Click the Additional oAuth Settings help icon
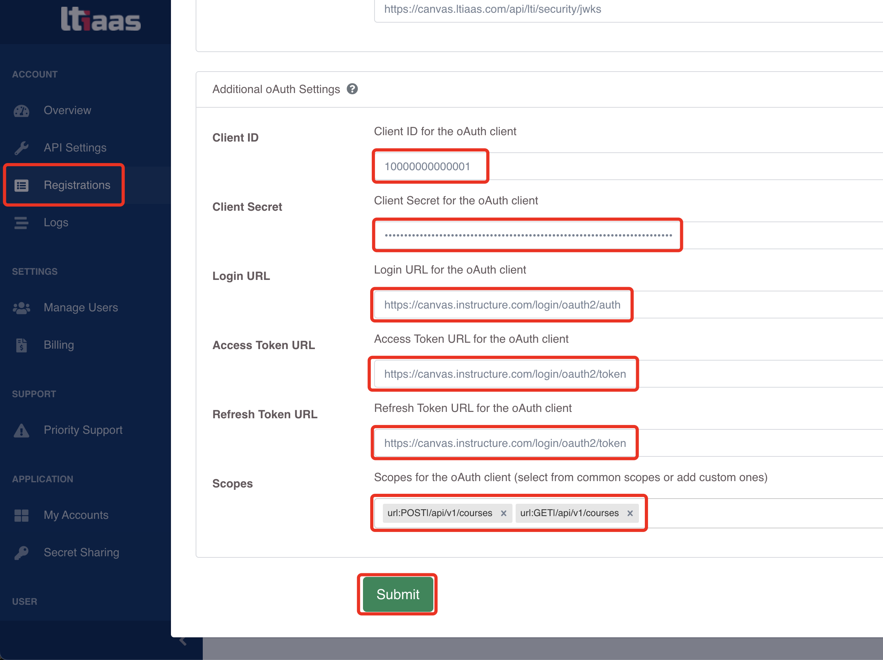883x660 pixels. pyautogui.click(x=353, y=89)
